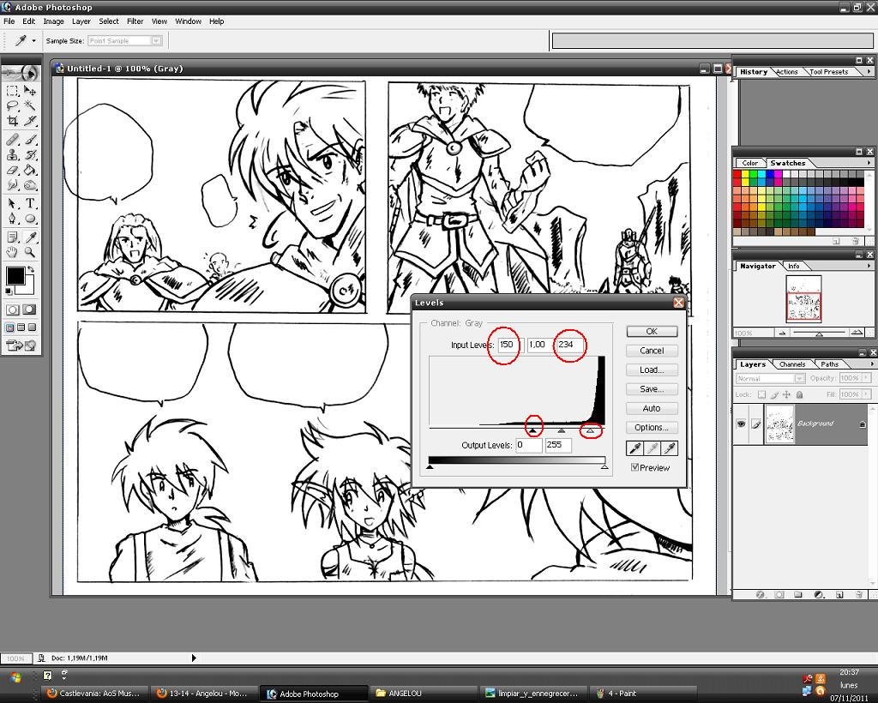This screenshot has width=878, height=703.
Task: Click the black point eyedropper in Levels
Action: tap(635, 448)
